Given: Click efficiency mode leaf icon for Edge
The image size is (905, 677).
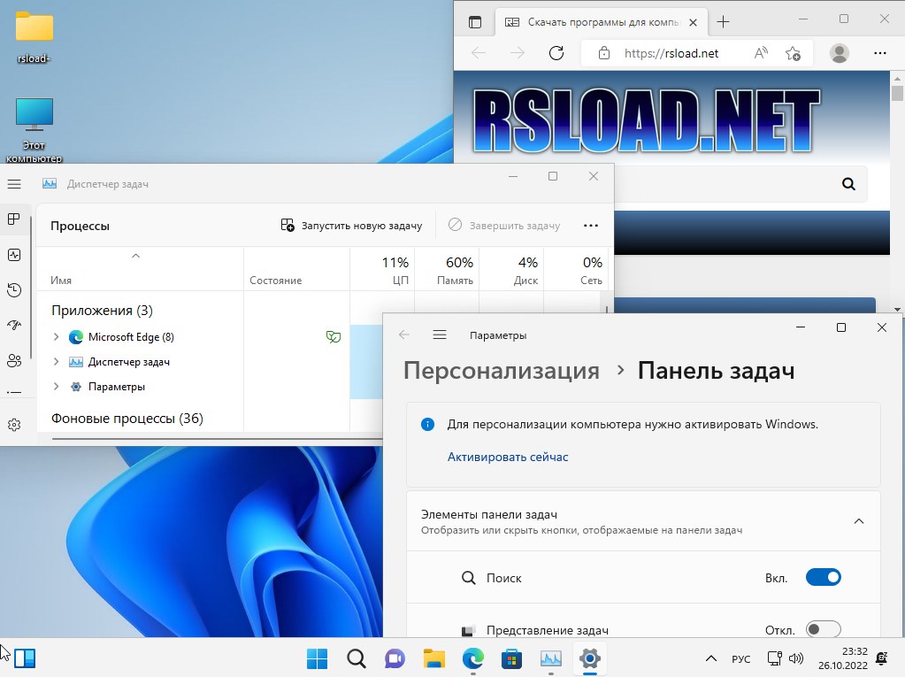Looking at the screenshot, I should [333, 336].
